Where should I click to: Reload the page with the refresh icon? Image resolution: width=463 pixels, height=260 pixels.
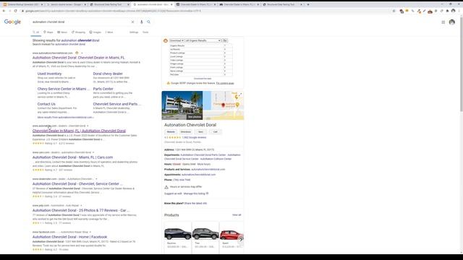[x=16, y=11]
